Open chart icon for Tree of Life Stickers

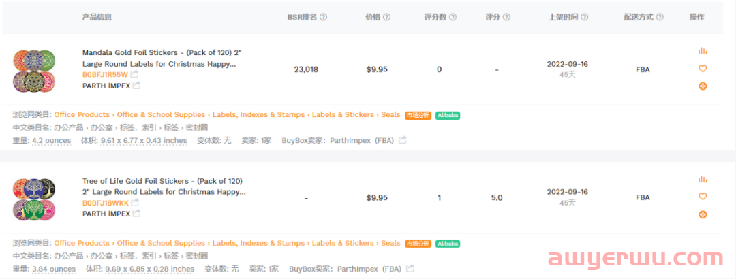coord(702,179)
